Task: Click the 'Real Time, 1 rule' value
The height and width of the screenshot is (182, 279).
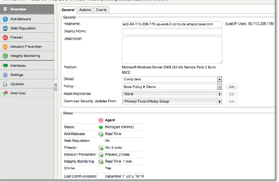Action: pyautogui.click(x=118, y=162)
